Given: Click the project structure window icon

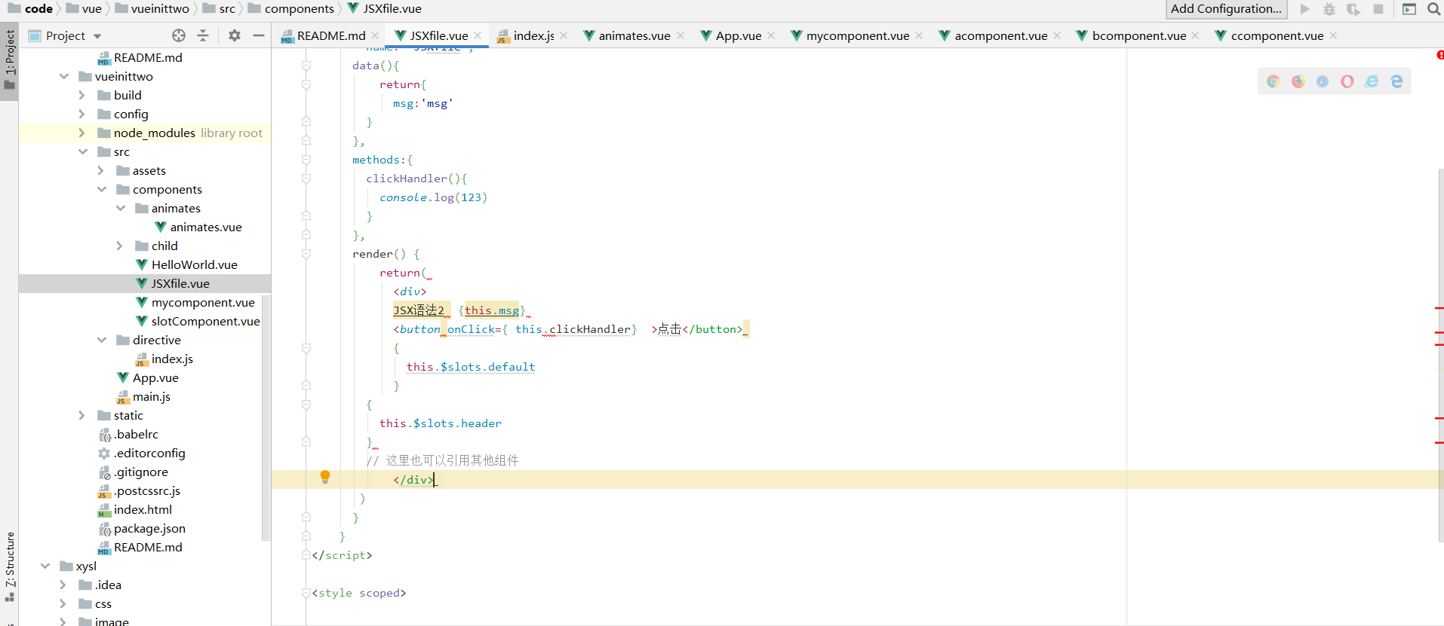Looking at the screenshot, I should pos(1409,9).
